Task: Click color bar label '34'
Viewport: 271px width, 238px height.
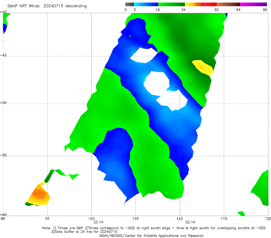Action: tap(183, 10)
